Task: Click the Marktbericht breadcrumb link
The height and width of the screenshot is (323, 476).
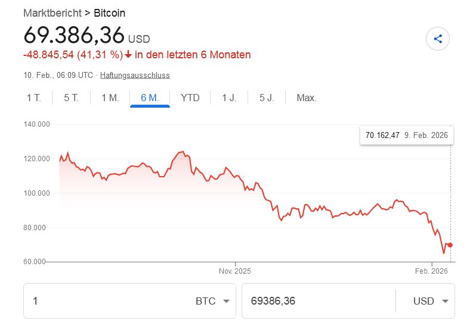Action: click(x=52, y=12)
